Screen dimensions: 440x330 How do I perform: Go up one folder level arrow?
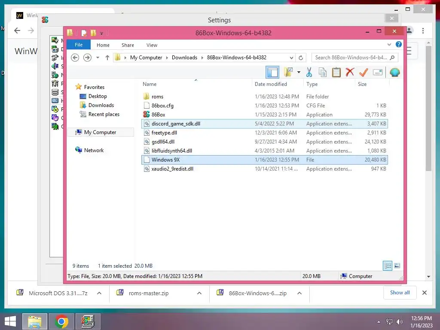click(107, 58)
